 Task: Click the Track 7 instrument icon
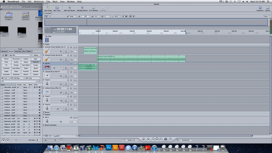click(x=47, y=100)
